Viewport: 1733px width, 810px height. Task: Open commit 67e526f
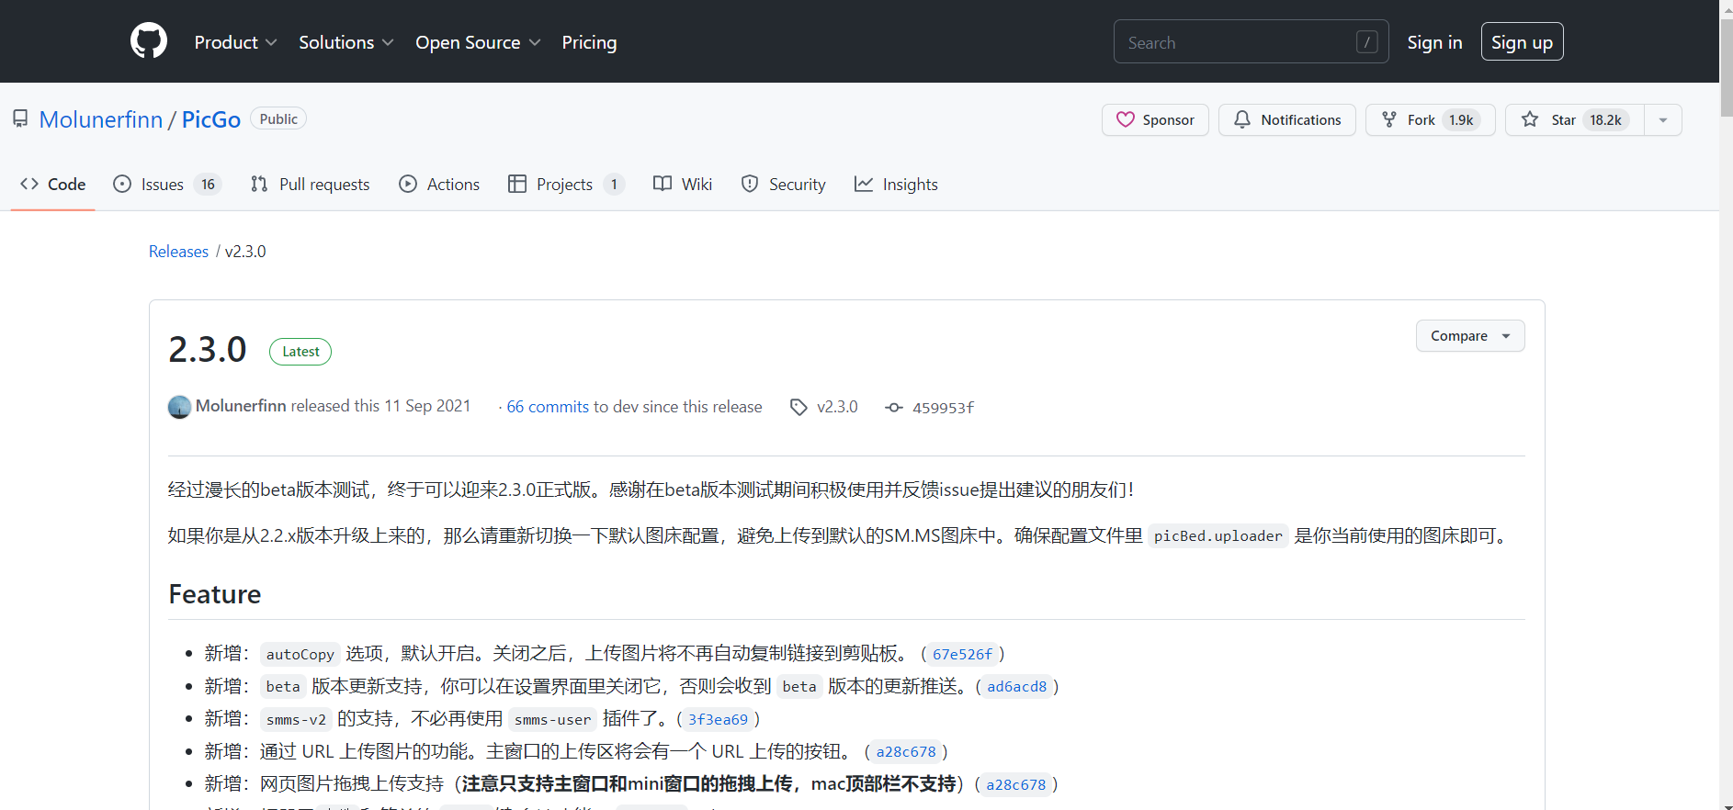[x=962, y=654]
